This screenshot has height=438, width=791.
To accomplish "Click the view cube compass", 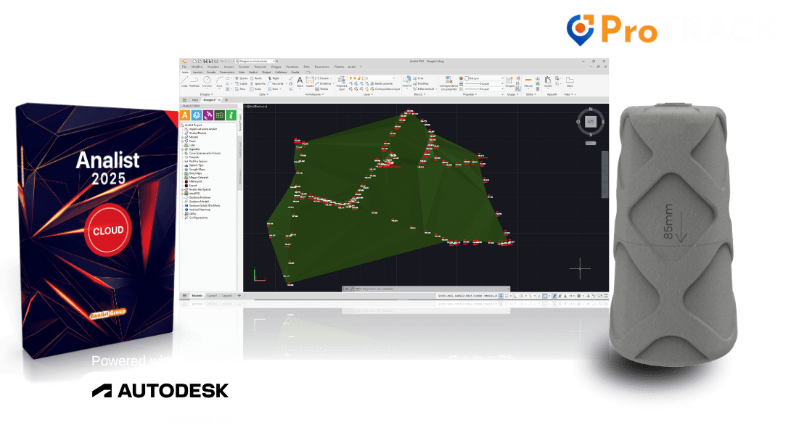I will tap(590, 122).
